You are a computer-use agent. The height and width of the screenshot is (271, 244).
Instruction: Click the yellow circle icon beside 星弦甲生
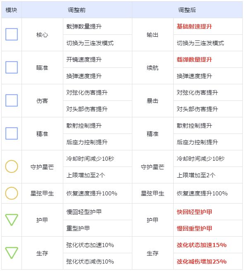(12, 193)
